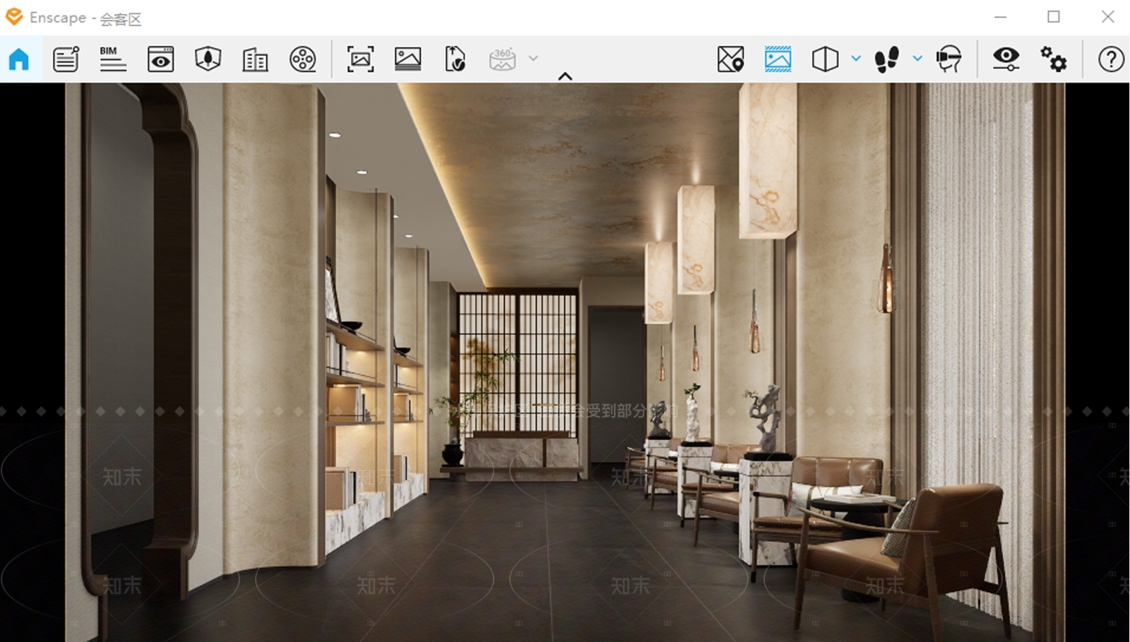Click the Home icon in toolbar
The width and height of the screenshot is (1130, 642).
click(x=19, y=59)
